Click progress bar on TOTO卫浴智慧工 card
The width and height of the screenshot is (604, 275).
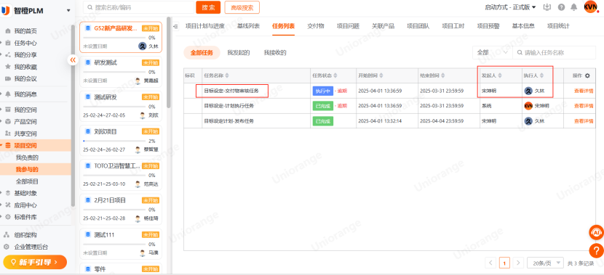pyautogui.click(x=114, y=176)
